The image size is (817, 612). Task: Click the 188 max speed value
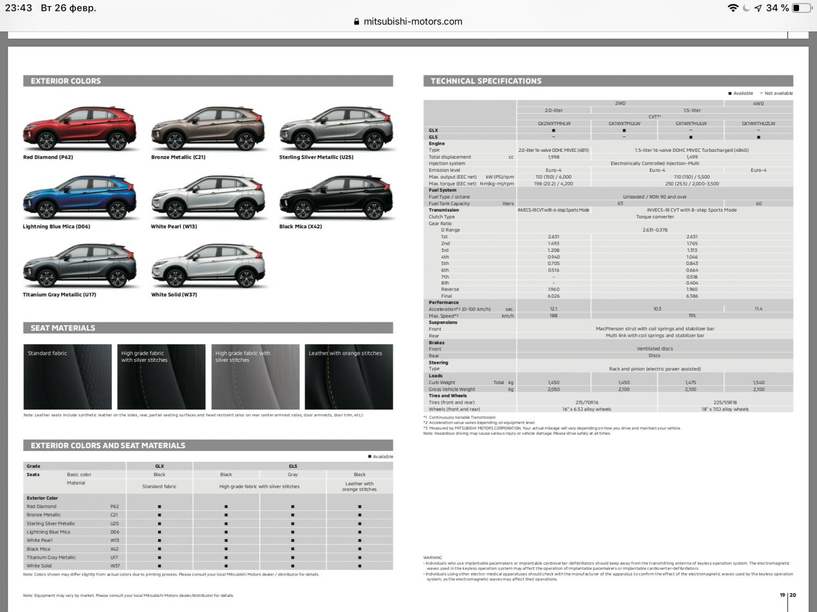tap(553, 316)
